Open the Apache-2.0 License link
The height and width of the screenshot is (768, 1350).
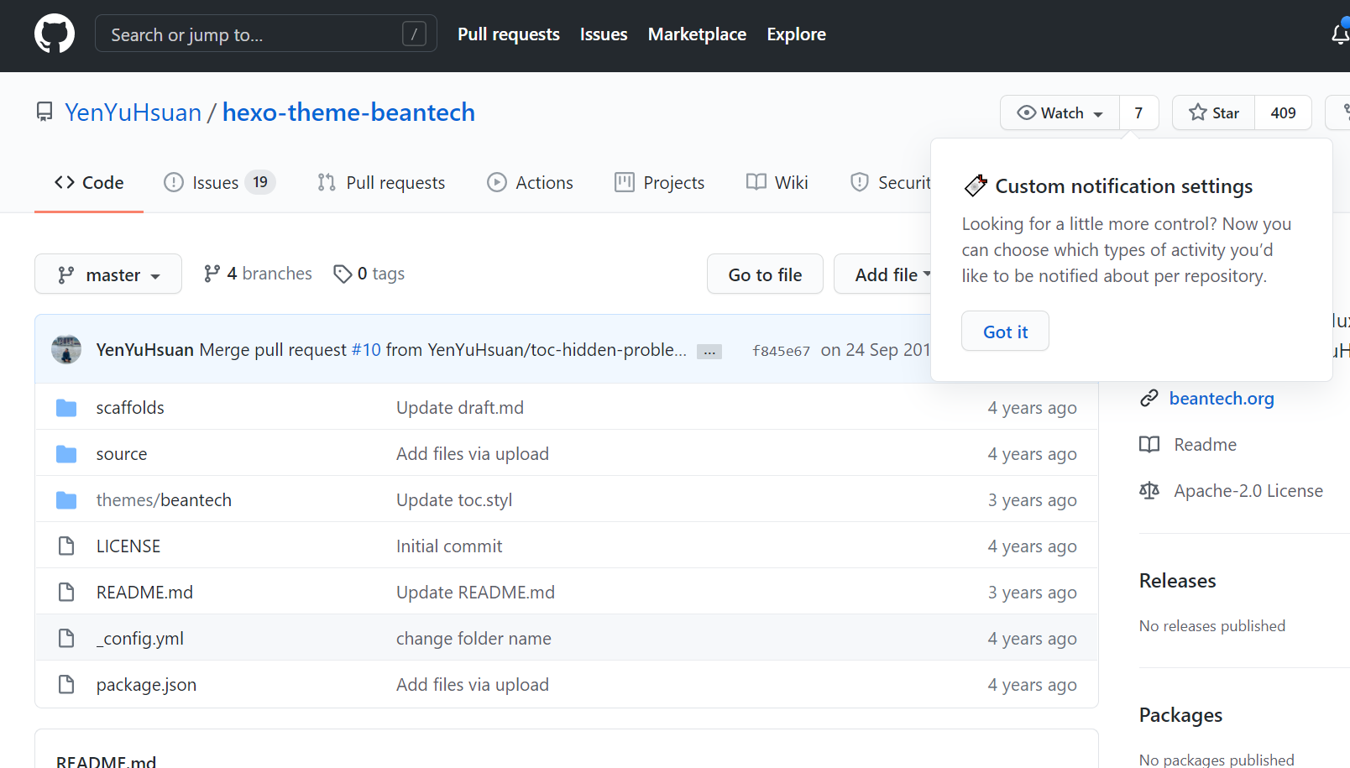pos(1248,491)
